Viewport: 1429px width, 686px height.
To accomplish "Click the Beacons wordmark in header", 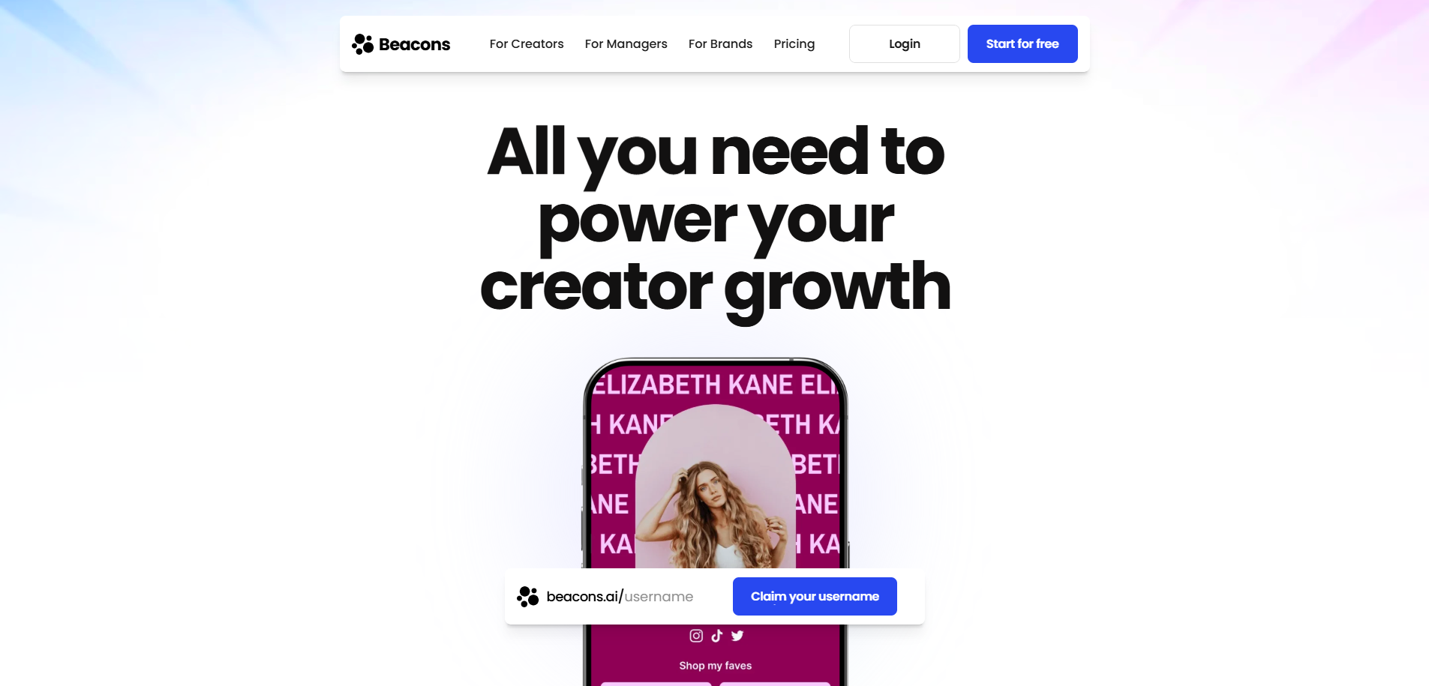I will (414, 44).
